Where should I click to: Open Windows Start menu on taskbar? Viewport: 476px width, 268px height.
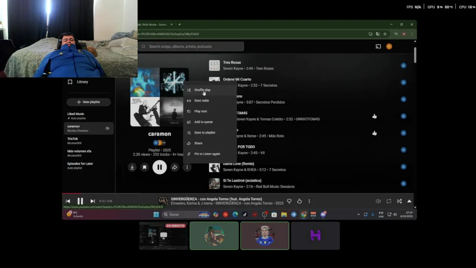click(x=156, y=214)
